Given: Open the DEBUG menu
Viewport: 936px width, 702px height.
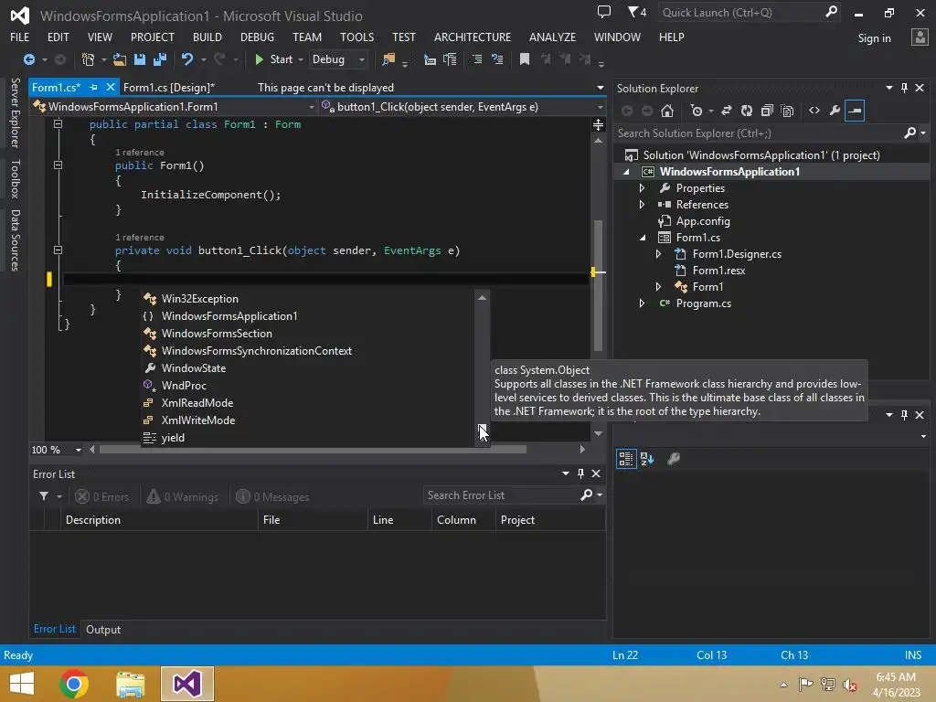Looking at the screenshot, I should (x=257, y=37).
